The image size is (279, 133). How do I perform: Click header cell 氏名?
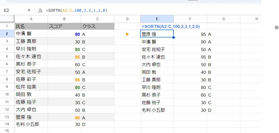coord(31,26)
